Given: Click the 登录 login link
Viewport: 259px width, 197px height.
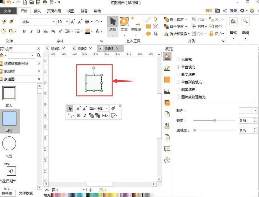Looking at the screenshot, I should [x=233, y=10].
